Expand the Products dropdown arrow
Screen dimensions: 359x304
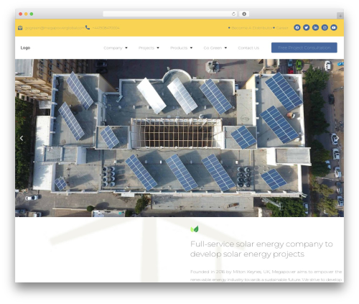[191, 48]
